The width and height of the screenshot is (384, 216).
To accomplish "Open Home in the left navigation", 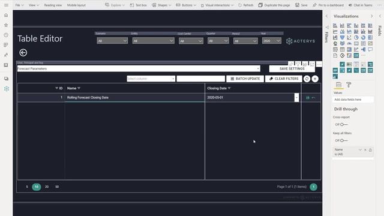I will click(x=6, y=15).
